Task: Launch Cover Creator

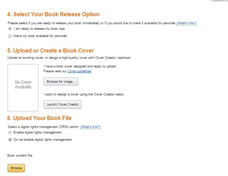Action: click(62, 104)
